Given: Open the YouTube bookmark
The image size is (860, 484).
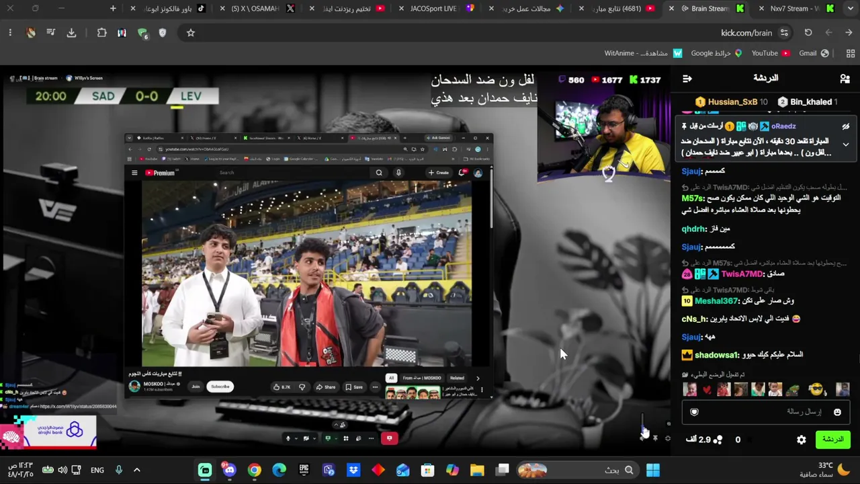Looking at the screenshot, I should tap(771, 53).
